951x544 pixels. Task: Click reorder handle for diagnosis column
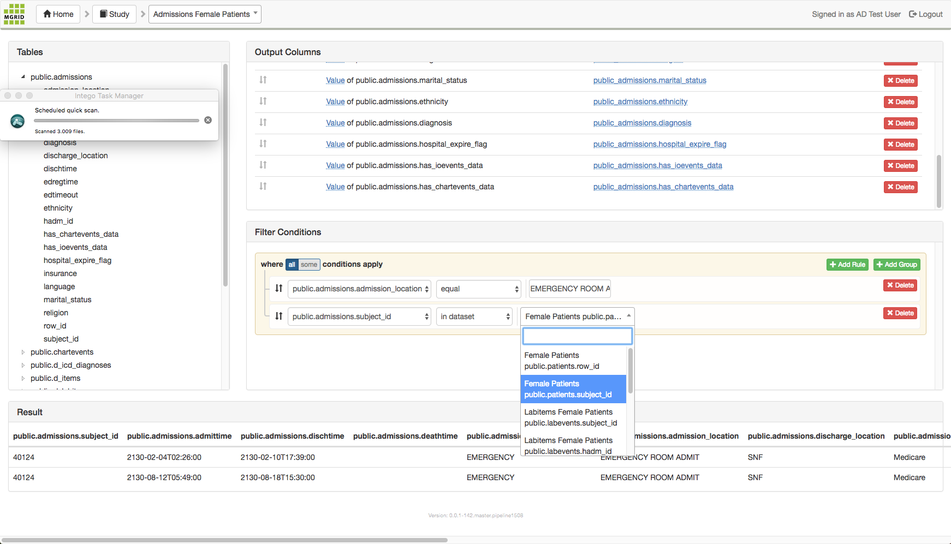(x=263, y=122)
